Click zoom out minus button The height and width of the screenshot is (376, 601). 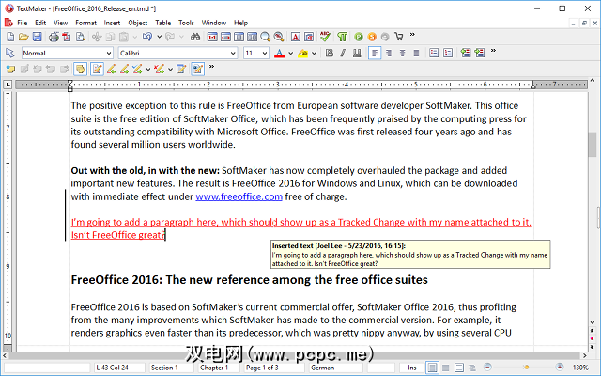[x=487, y=368]
